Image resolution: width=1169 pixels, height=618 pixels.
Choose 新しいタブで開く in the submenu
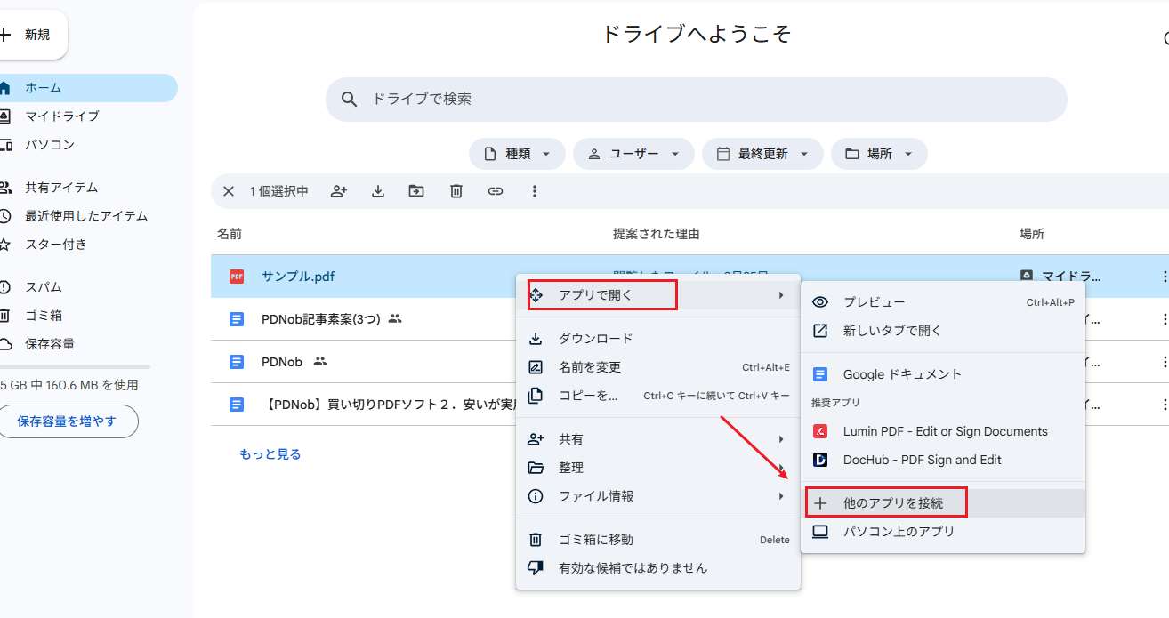[943, 331]
